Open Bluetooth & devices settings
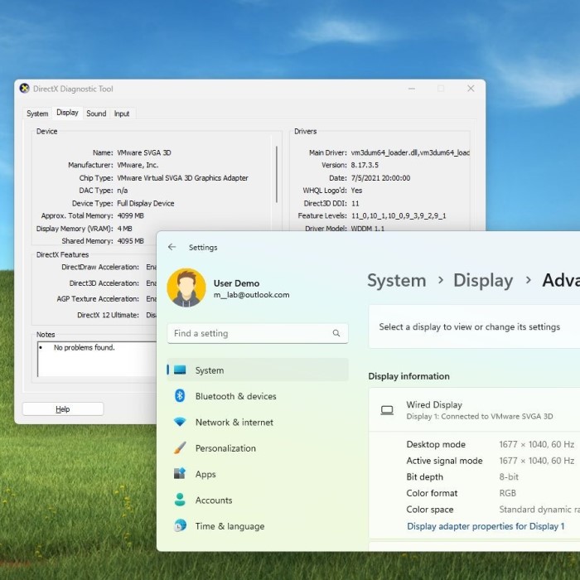Image resolution: width=580 pixels, height=580 pixels. [x=258, y=396]
